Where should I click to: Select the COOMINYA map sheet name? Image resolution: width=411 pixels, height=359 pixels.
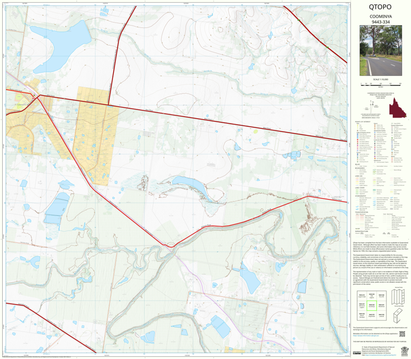pos(380,17)
